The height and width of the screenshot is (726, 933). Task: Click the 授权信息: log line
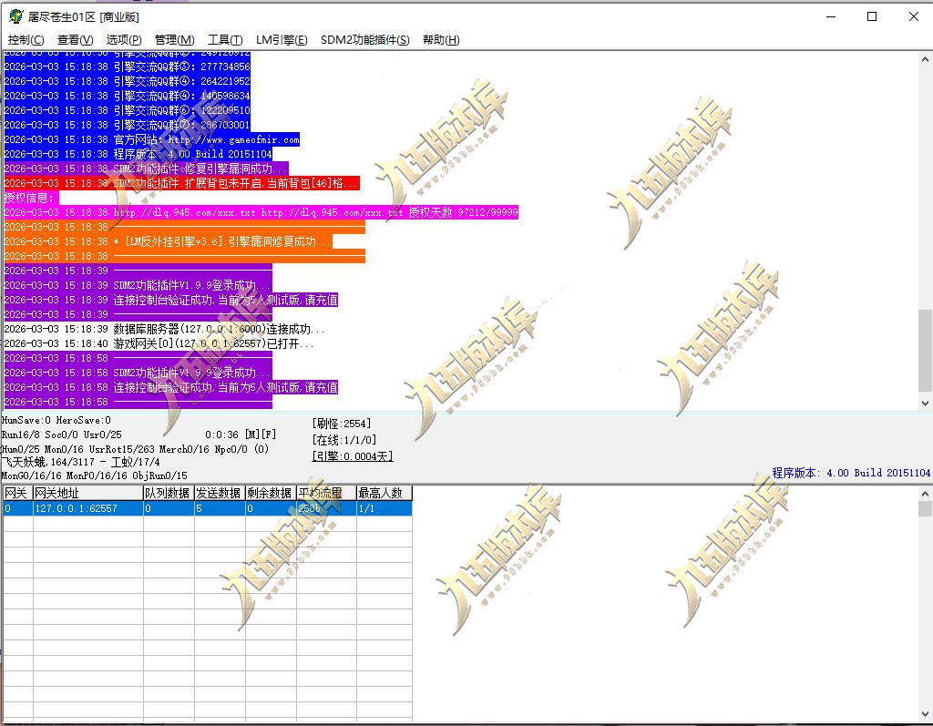tap(31, 198)
